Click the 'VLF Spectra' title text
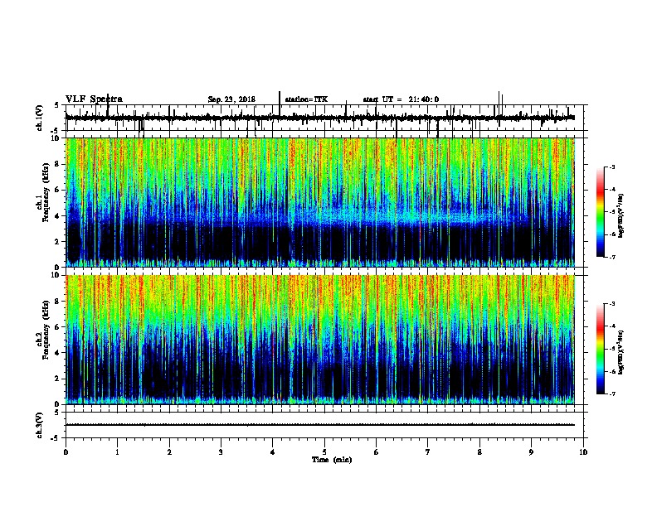Screen dimensions: 657x507 coord(94,99)
